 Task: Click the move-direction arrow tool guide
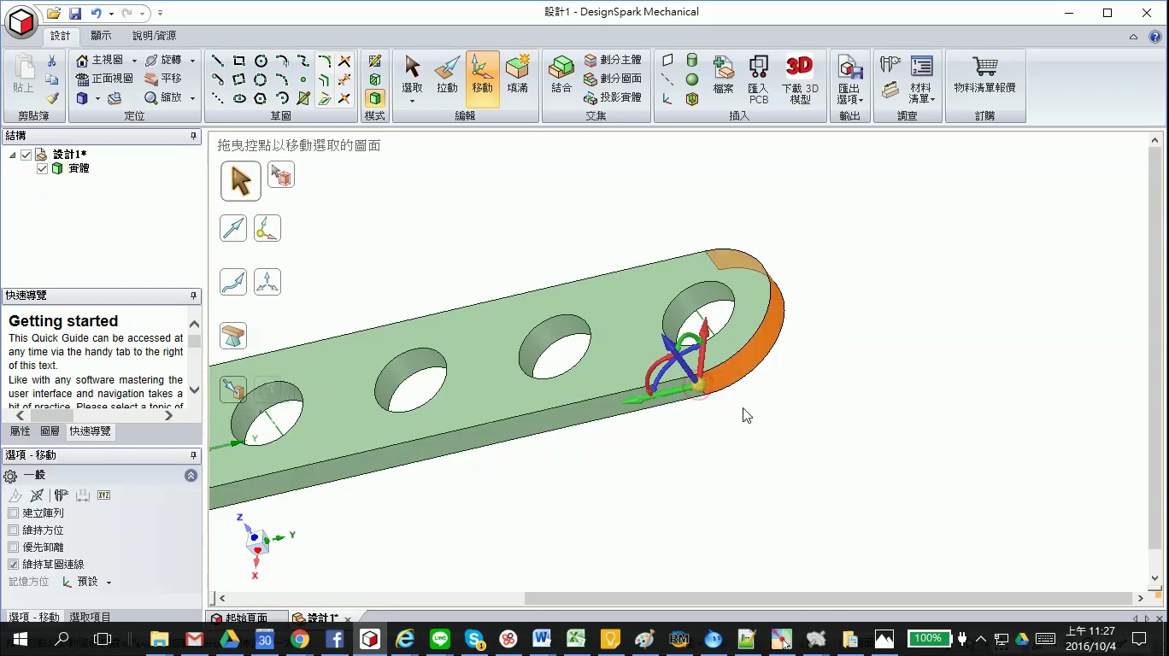pos(233,228)
